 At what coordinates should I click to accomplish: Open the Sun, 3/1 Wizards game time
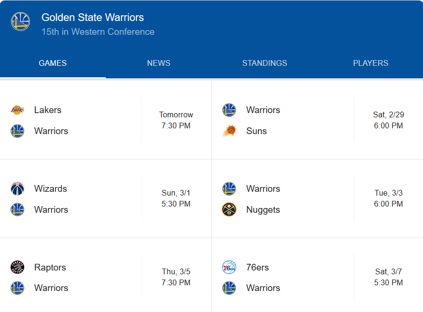pos(176,198)
